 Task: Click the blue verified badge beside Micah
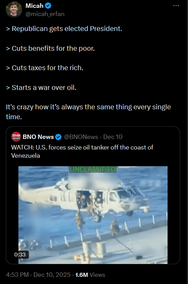[48, 6]
